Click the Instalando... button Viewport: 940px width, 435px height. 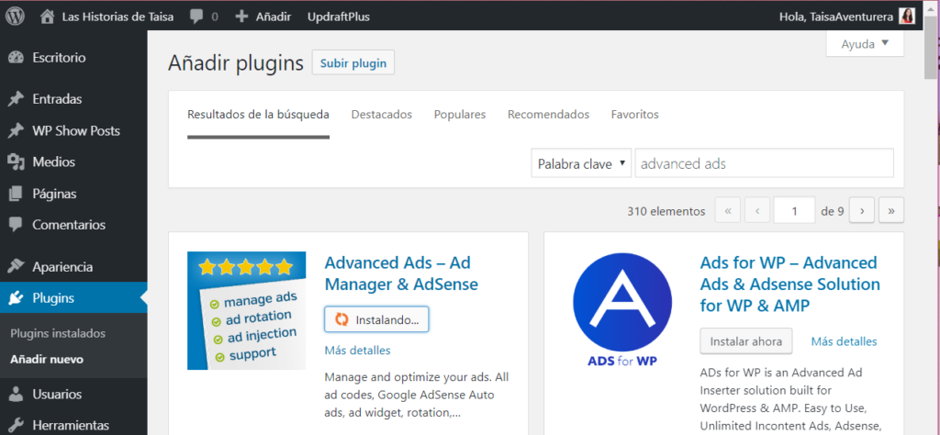(376, 319)
